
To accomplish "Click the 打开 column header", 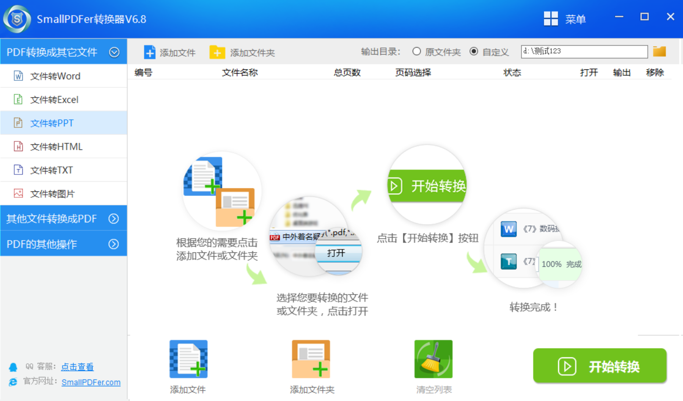I will pos(589,72).
